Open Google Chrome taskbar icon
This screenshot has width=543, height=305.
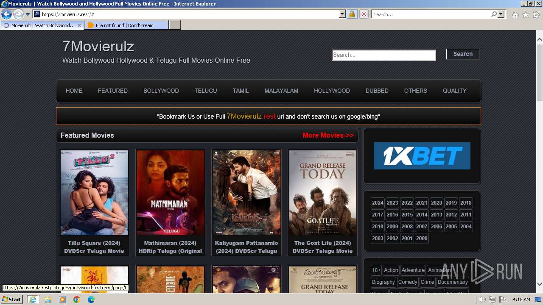[x=77, y=299]
